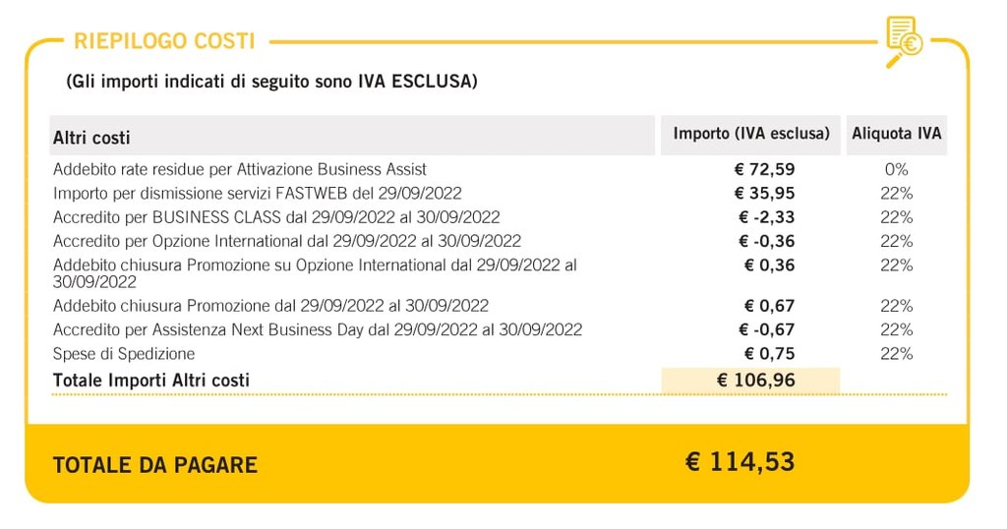Click the IVA ESCLUSA notice text
Screen dimensions: 1007x529
point(271,82)
